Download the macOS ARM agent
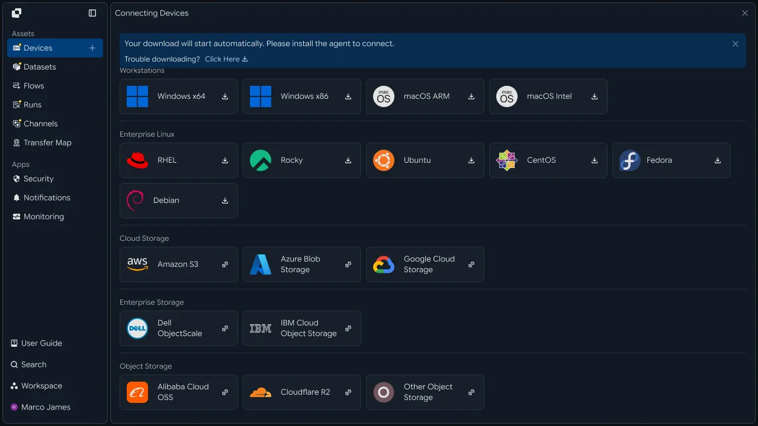The image size is (758, 426). pyautogui.click(x=471, y=96)
